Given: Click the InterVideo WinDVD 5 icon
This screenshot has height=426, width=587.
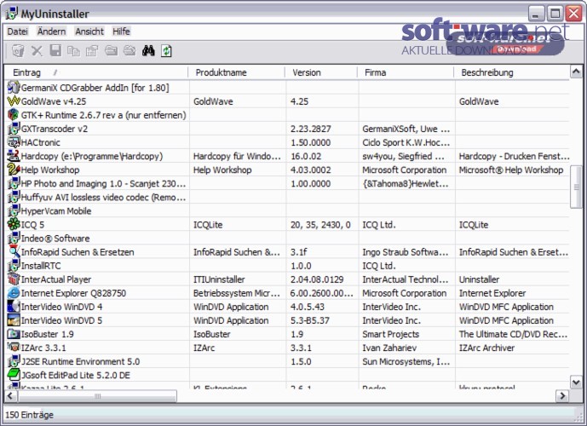Looking at the screenshot, I should pos(14,320).
